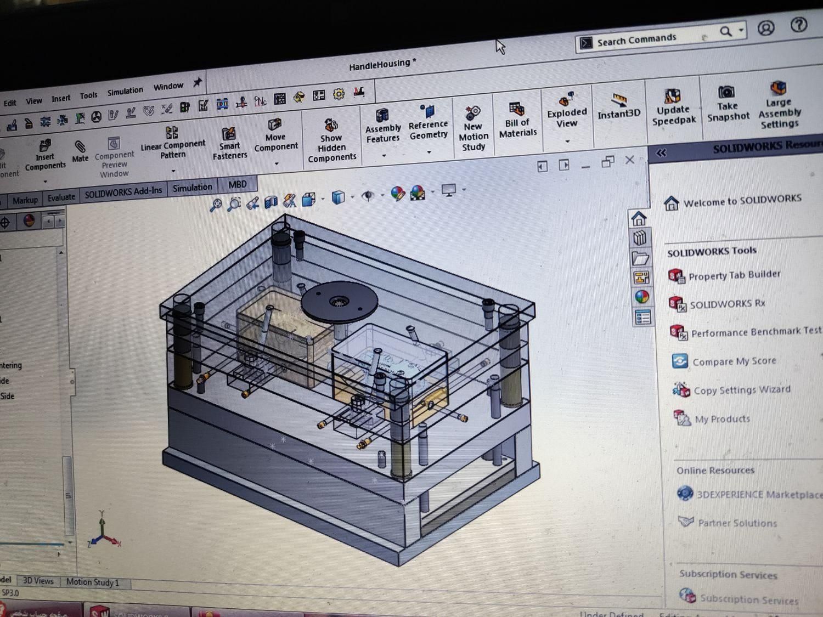This screenshot has height=617, width=823.
Task: Click the Edit Appearance color ball
Action: pyautogui.click(x=398, y=194)
